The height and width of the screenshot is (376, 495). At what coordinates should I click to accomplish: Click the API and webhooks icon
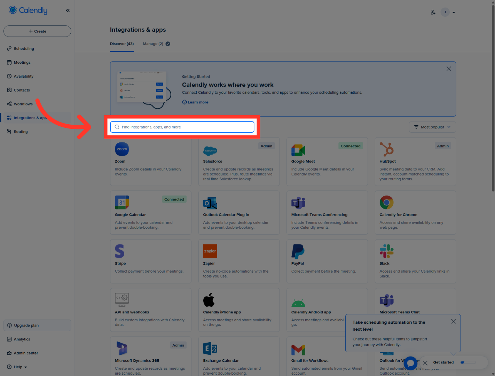click(122, 300)
